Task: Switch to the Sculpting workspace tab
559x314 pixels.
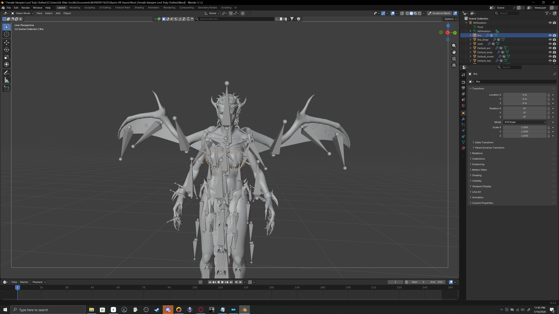Action: click(90, 8)
